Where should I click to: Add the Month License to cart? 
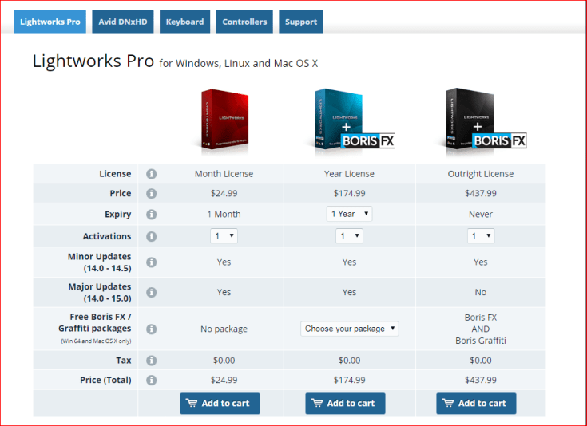(x=220, y=404)
